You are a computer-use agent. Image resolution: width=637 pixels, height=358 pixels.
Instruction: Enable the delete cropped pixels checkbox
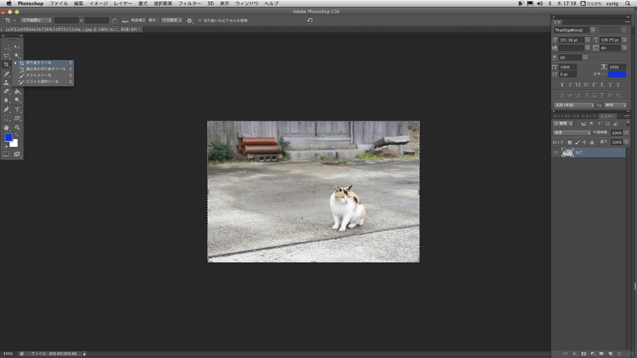click(x=199, y=21)
